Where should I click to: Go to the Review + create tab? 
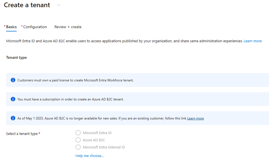coord(68,27)
